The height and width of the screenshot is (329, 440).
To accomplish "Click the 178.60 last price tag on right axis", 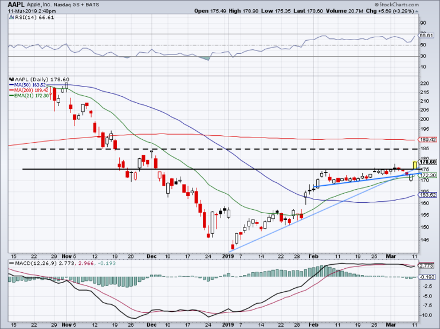I will 428,162.
